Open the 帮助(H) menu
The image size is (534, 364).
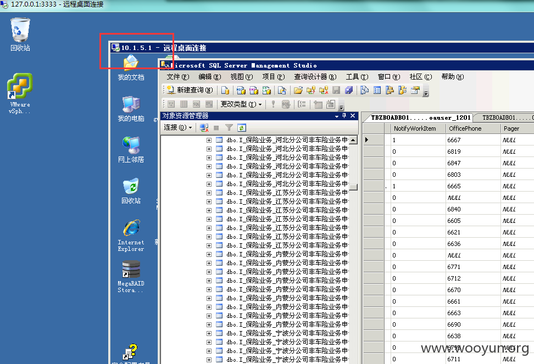pos(452,77)
